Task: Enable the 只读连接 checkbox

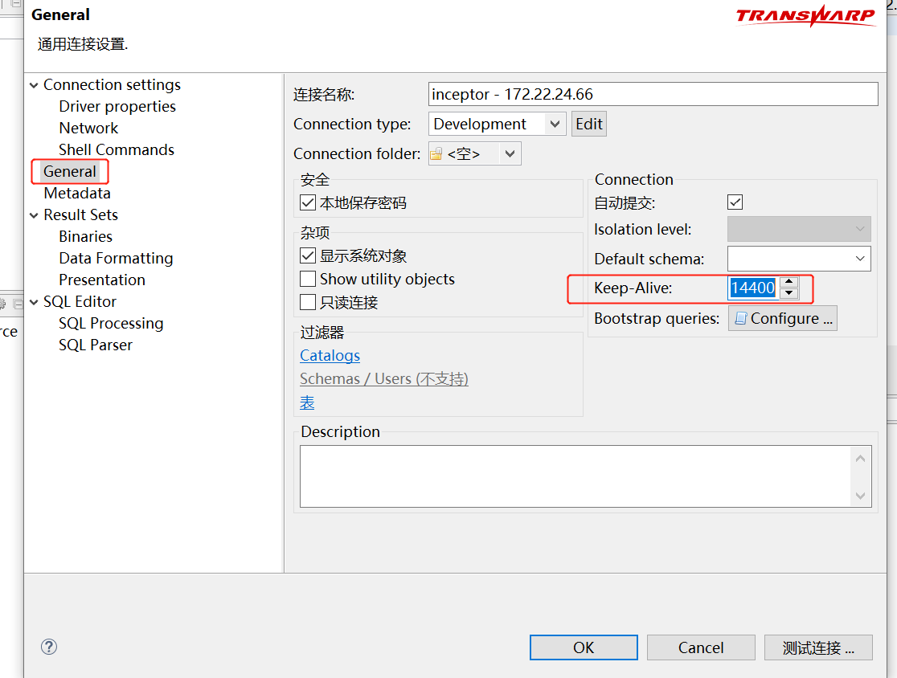Action: point(308,303)
